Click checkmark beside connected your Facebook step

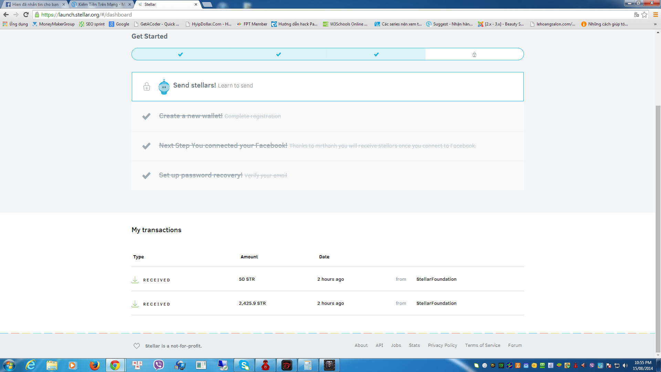point(146,146)
